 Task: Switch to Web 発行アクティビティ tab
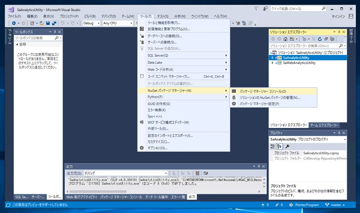tap(81, 197)
